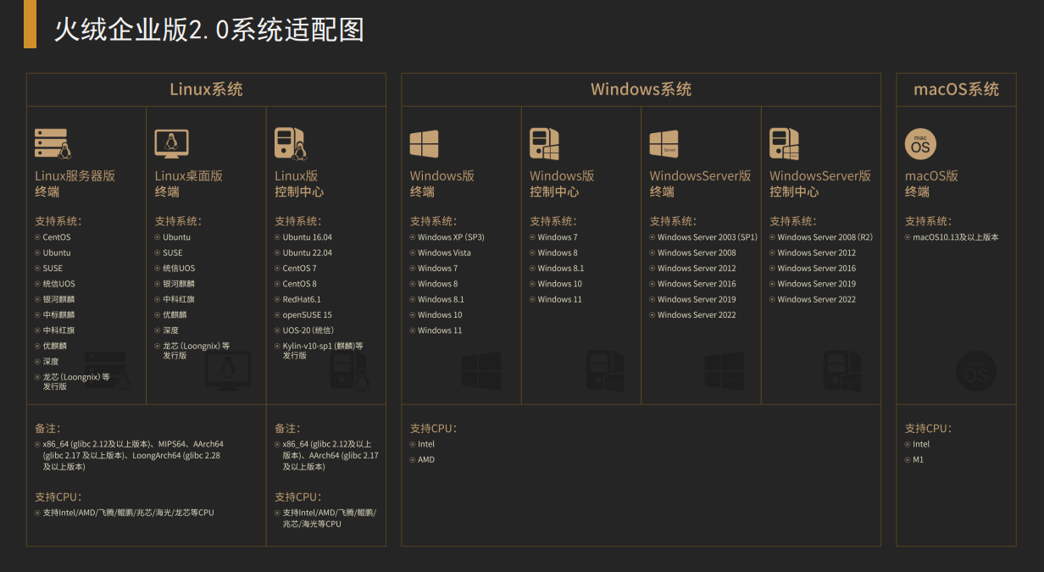Select the Windows XP (SP3) entry

451,237
